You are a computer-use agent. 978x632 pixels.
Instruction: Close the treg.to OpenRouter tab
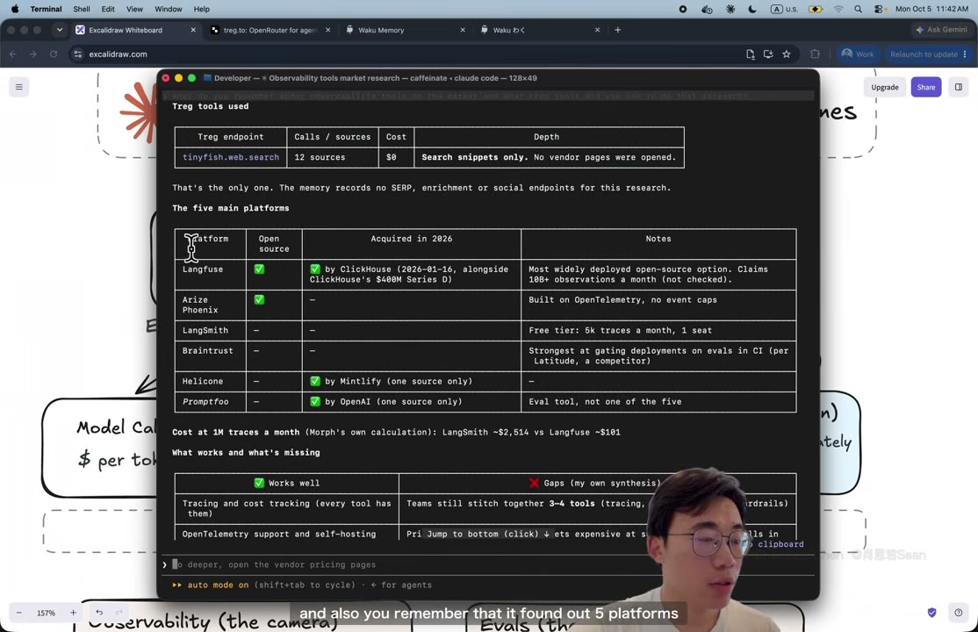click(x=327, y=30)
